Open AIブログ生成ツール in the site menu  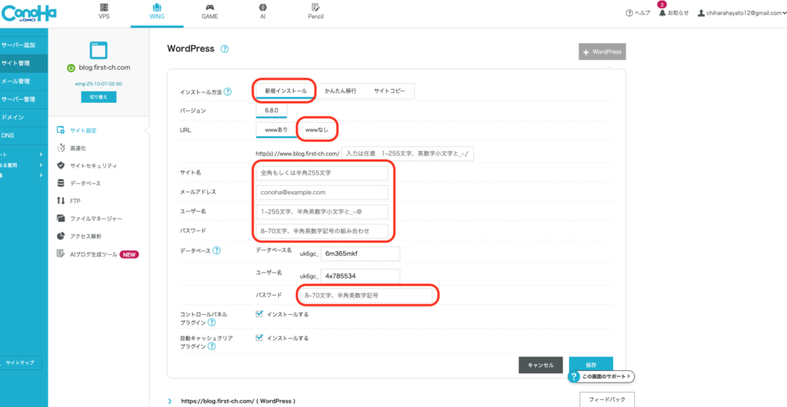(98, 255)
